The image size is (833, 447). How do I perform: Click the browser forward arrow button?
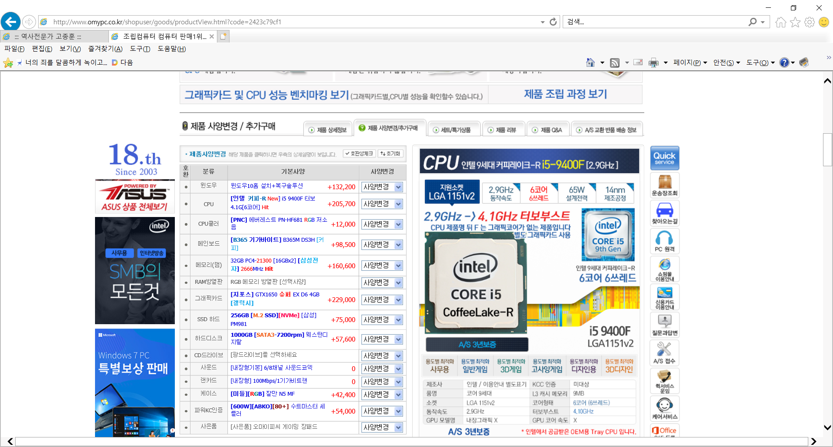[29, 22]
